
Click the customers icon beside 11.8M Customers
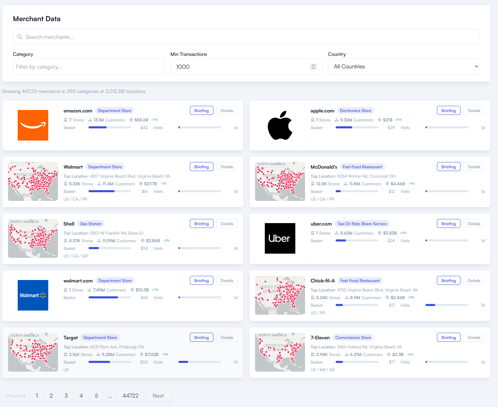(x=346, y=184)
